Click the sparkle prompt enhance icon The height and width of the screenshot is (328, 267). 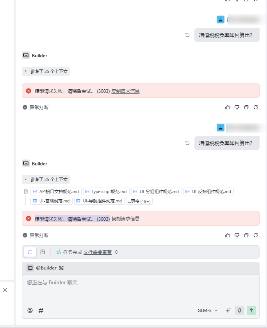coord(228,310)
